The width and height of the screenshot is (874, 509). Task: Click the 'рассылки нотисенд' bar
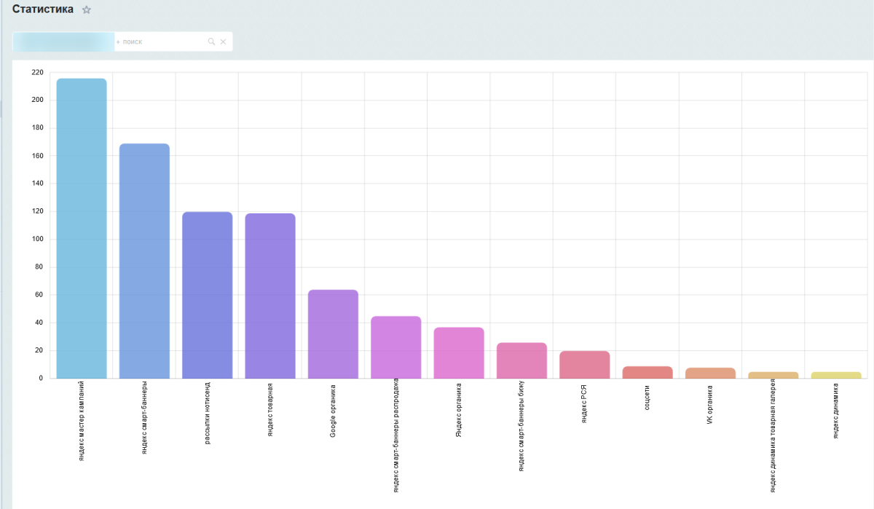[208, 295]
